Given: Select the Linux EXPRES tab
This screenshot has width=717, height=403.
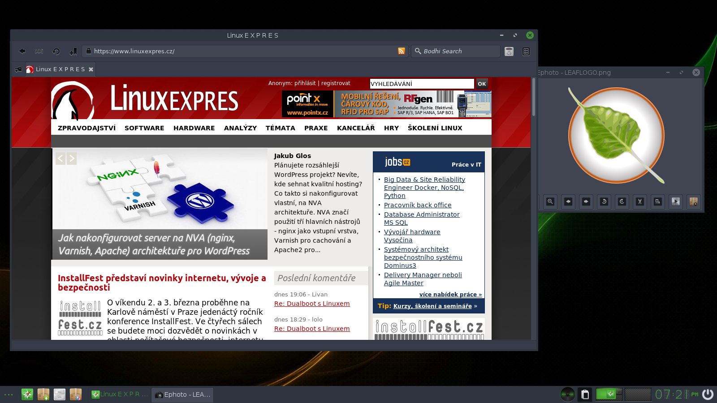Looking at the screenshot, I should click(60, 69).
